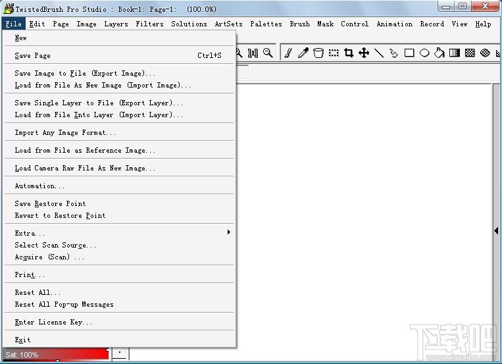The image size is (502, 364).
Task: Click the chain link tool icon
Action: coord(394,53)
